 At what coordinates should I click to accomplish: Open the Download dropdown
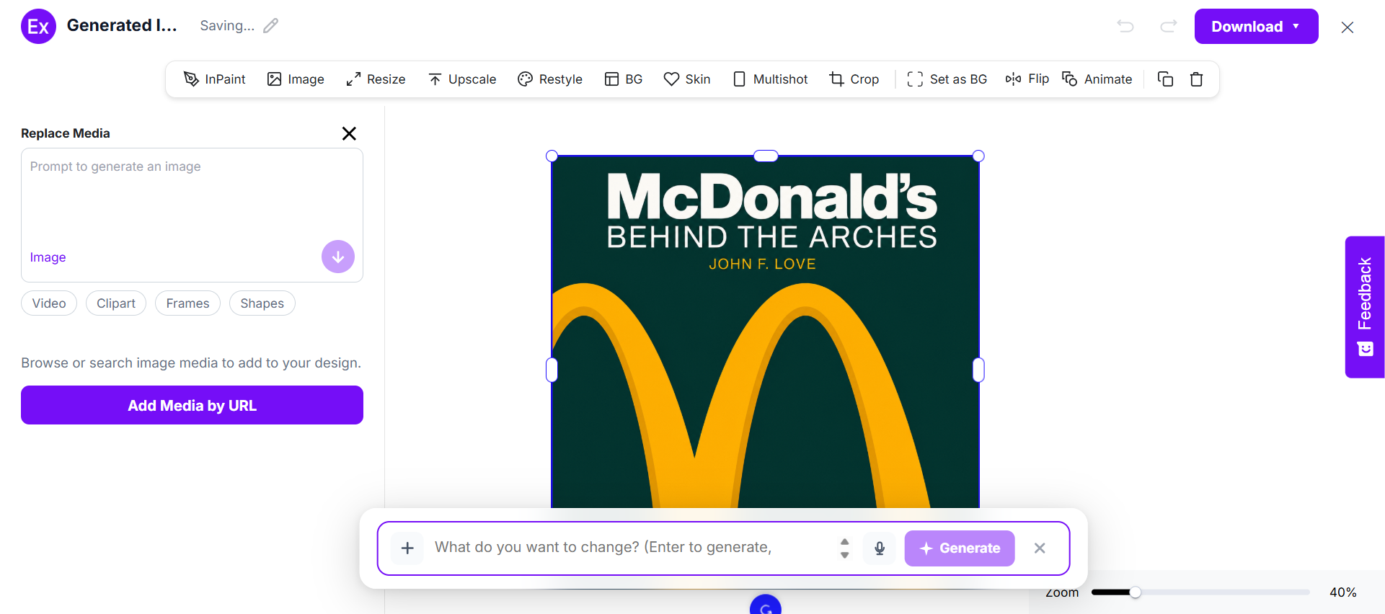tap(1257, 27)
